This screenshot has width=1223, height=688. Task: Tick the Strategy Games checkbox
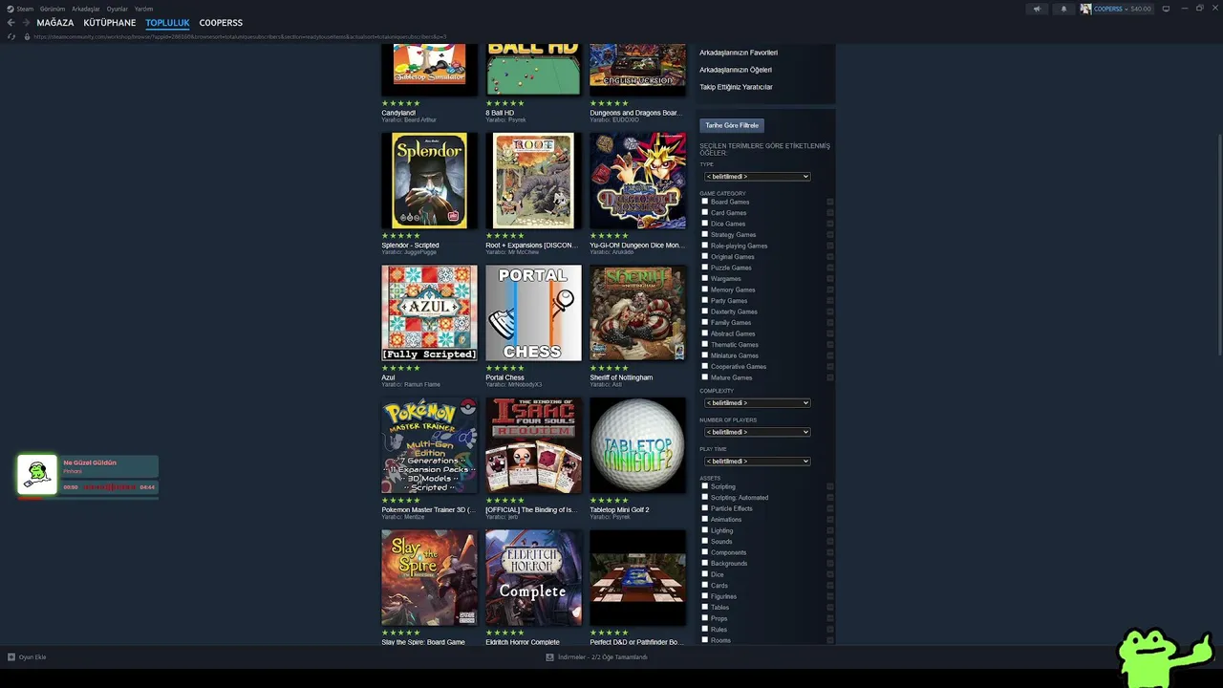(705, 234)
